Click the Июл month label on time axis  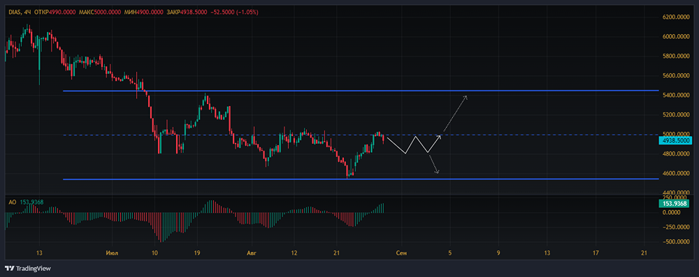(x=112, y=253)
